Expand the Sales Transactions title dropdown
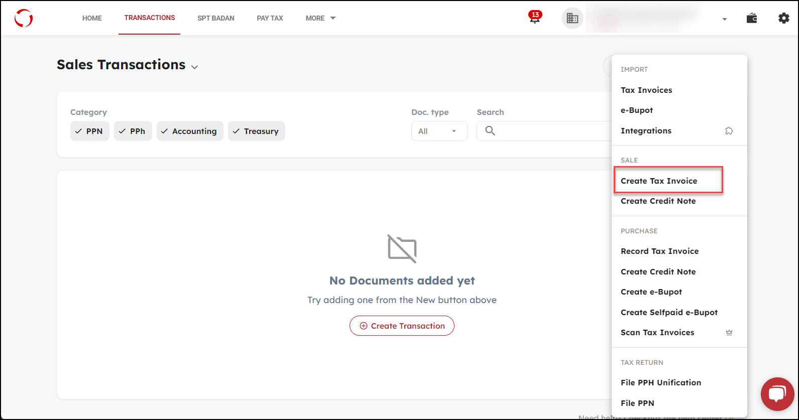Viewport: 799px width, 420px height. [194, 67]
